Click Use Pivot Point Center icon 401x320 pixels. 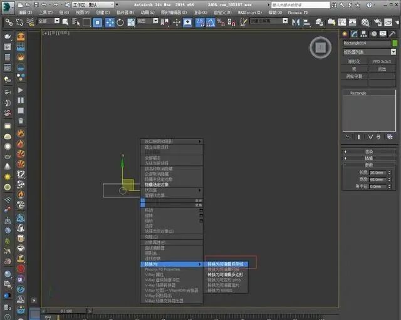[x=165, y=23]
